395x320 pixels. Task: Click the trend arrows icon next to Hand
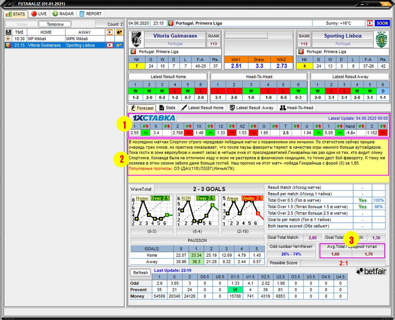361,126
